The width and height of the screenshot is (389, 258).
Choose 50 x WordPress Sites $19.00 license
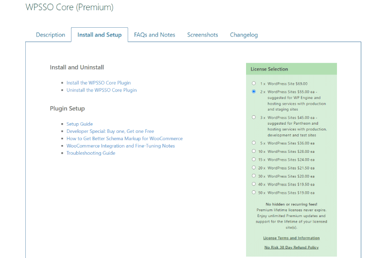(x=253, y=192)
